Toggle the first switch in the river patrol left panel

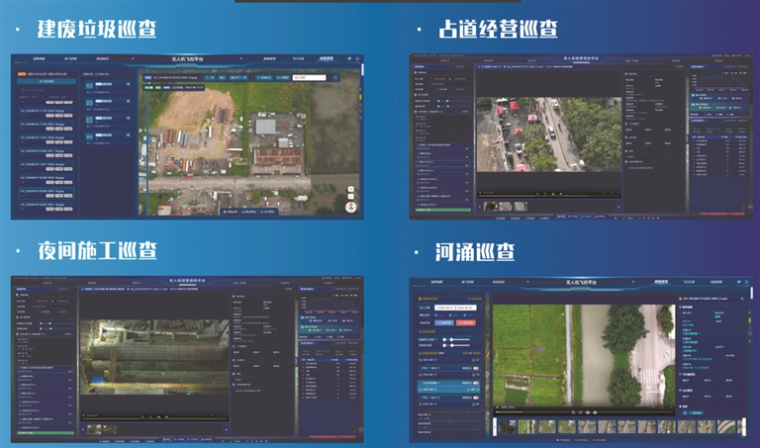(476, 368)
